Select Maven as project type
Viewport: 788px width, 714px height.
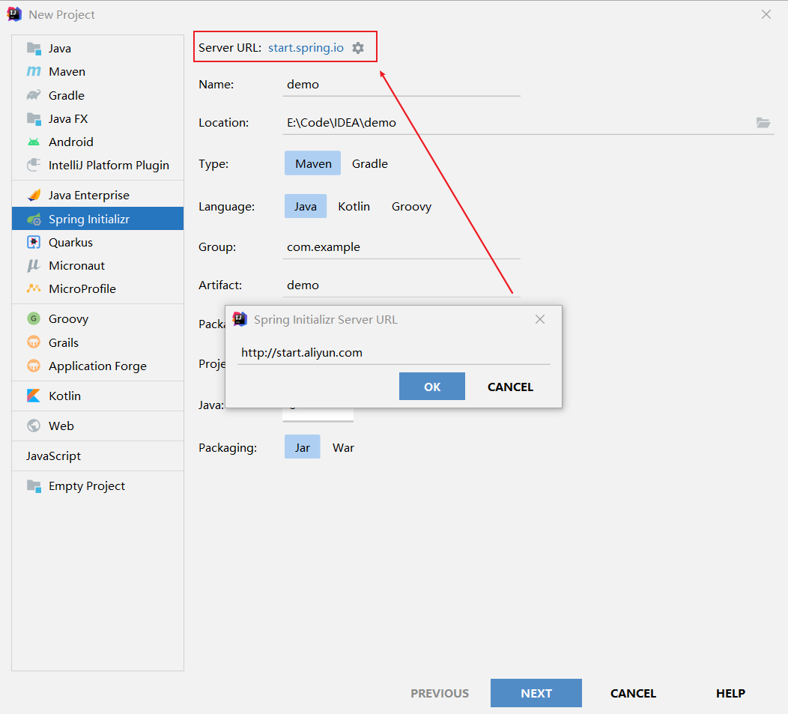click(312, 163)
